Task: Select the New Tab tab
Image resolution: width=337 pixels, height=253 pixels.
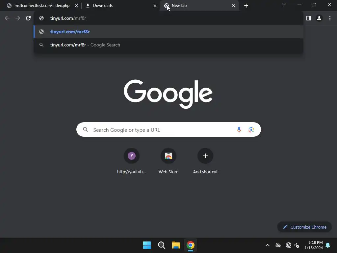Action: pos(199,6)
